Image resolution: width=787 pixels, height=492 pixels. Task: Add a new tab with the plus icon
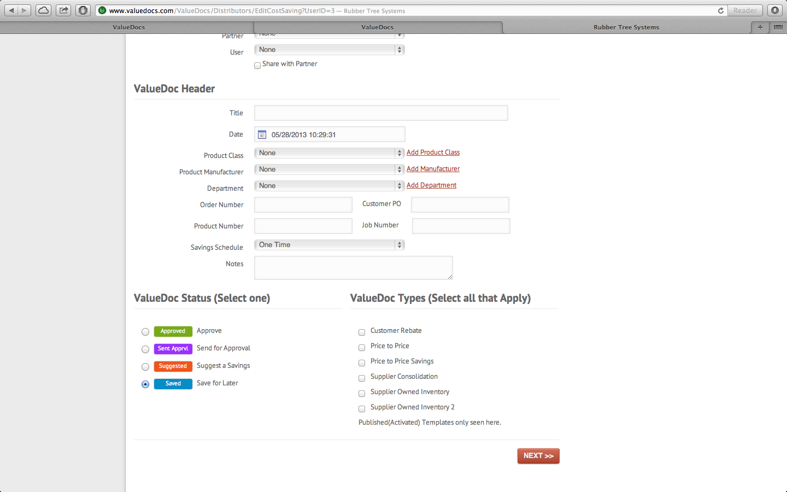coord(760,27)
